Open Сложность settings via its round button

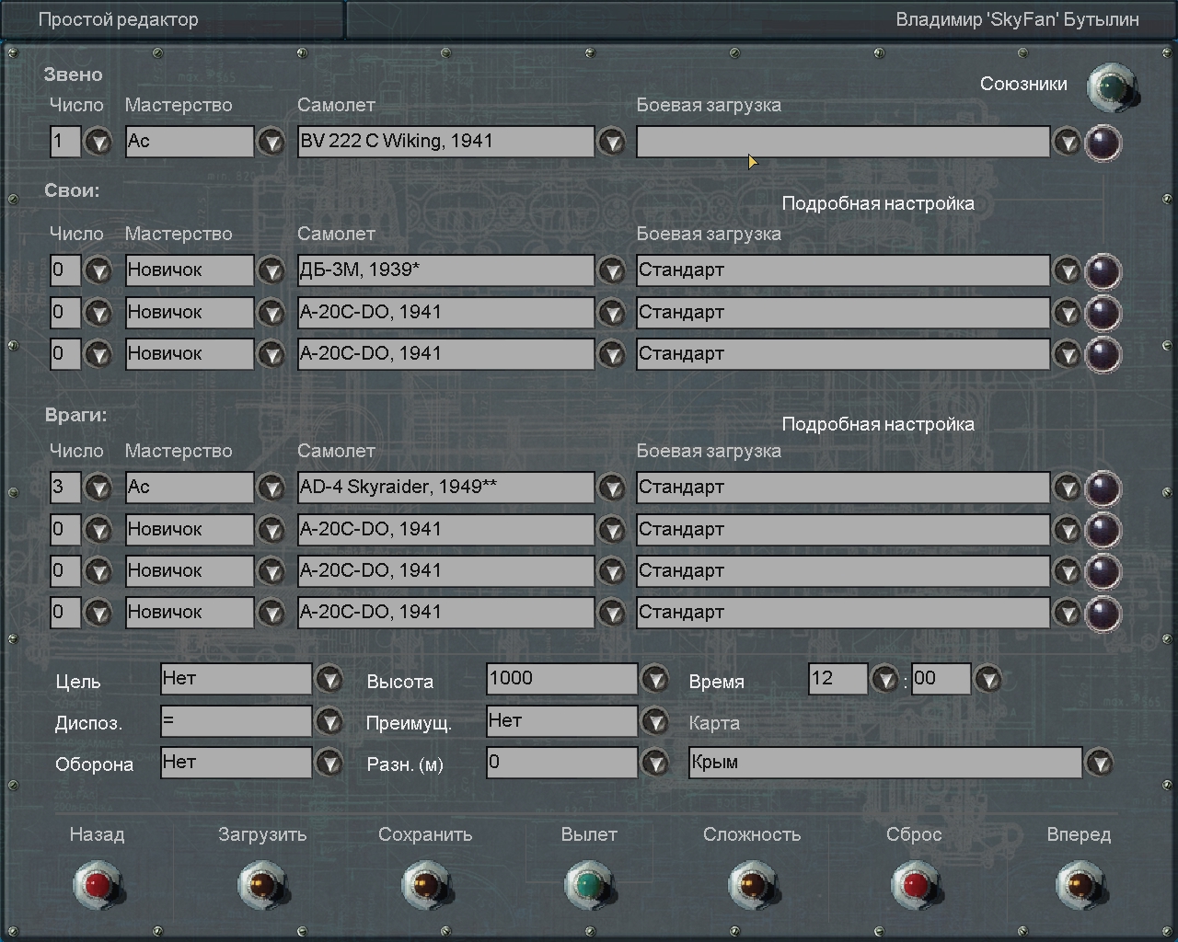(x=753, y=885)
